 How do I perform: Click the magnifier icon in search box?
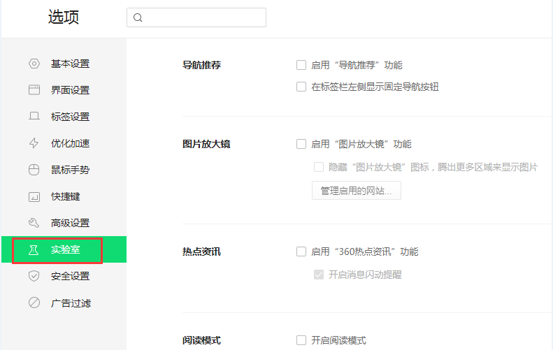point(138,17)
